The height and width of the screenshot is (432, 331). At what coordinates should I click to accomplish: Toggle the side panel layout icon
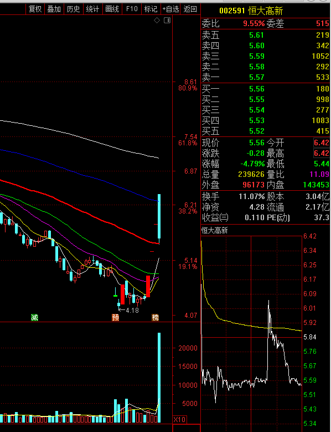pos(167,21)
